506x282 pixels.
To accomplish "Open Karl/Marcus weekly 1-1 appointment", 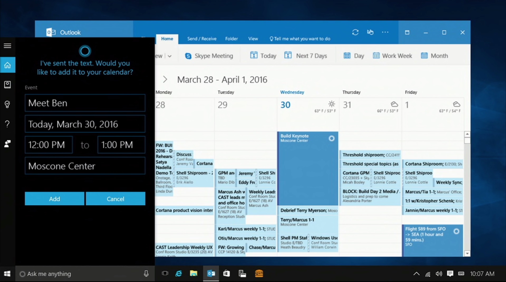I will (x=246, y=229).
